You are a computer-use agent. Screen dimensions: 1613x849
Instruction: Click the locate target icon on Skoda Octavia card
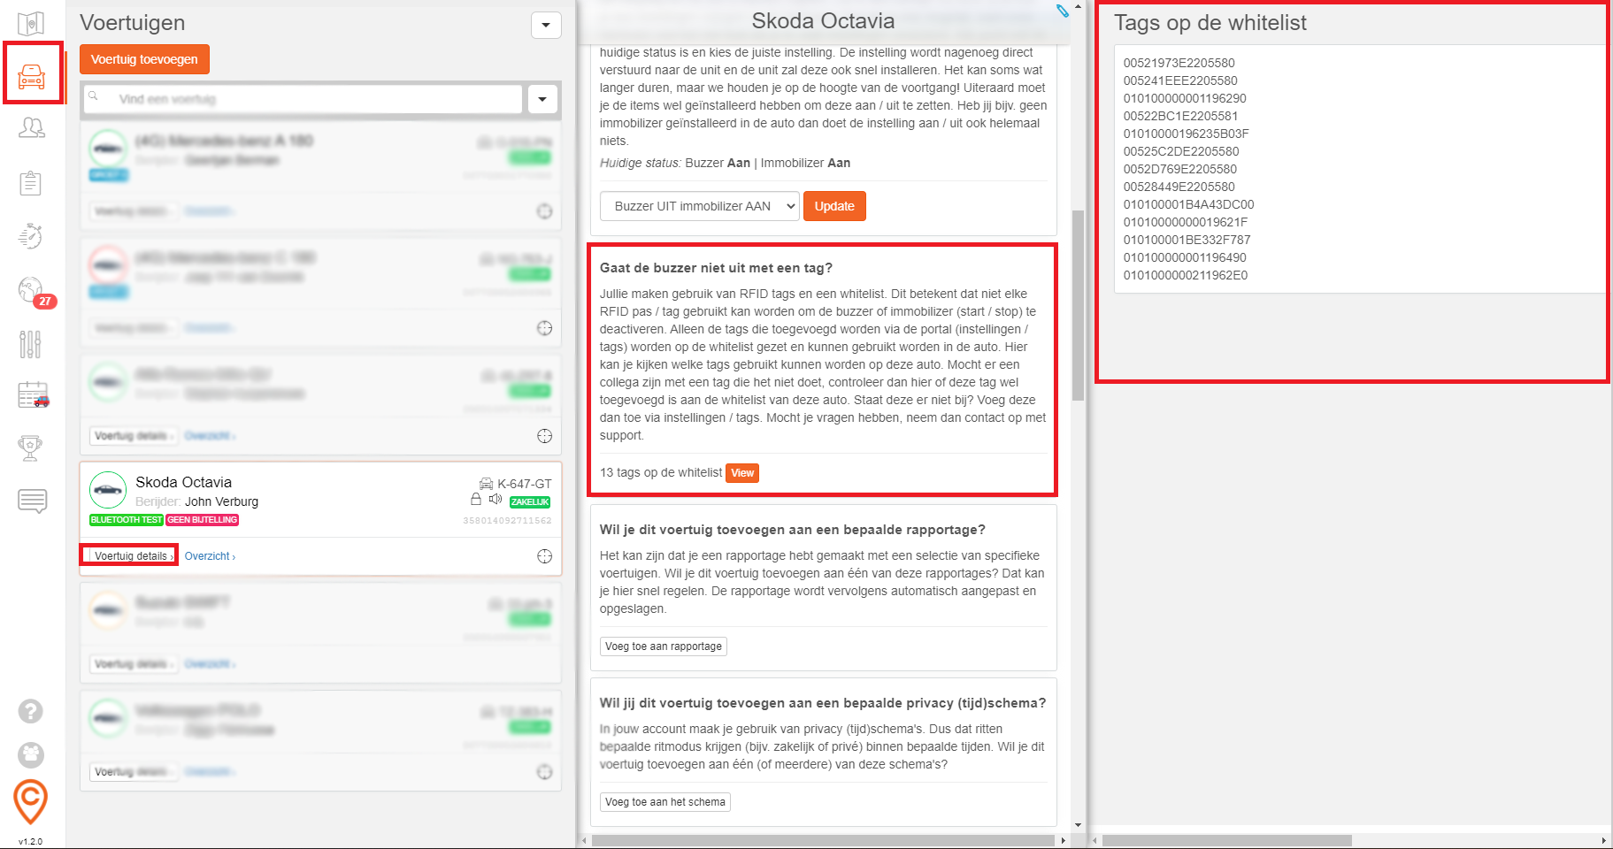tap(544, 556)
